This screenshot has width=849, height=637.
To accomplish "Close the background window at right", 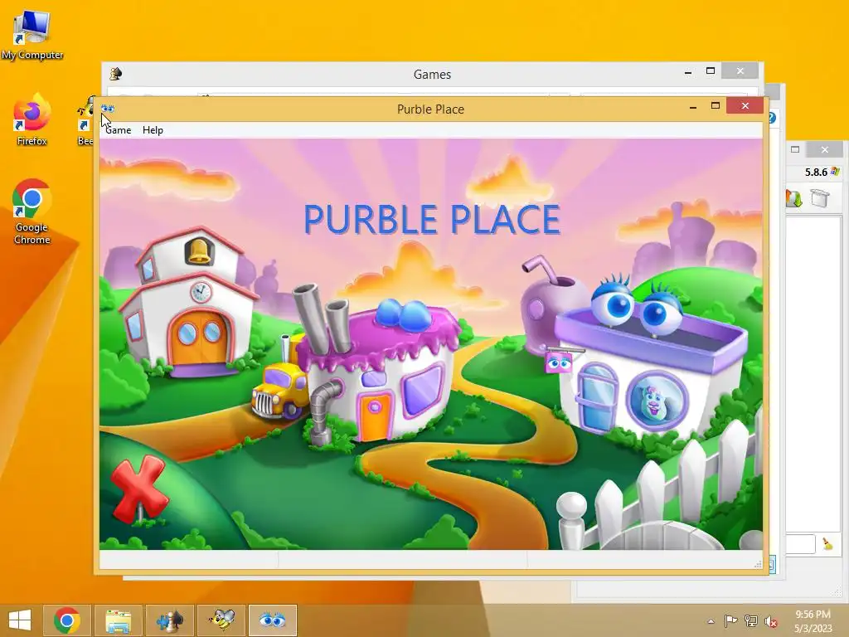I will [824, 149].
